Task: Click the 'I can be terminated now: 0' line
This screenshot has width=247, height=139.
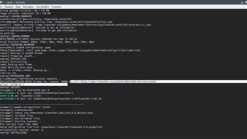Action: [x=25, y=90]
